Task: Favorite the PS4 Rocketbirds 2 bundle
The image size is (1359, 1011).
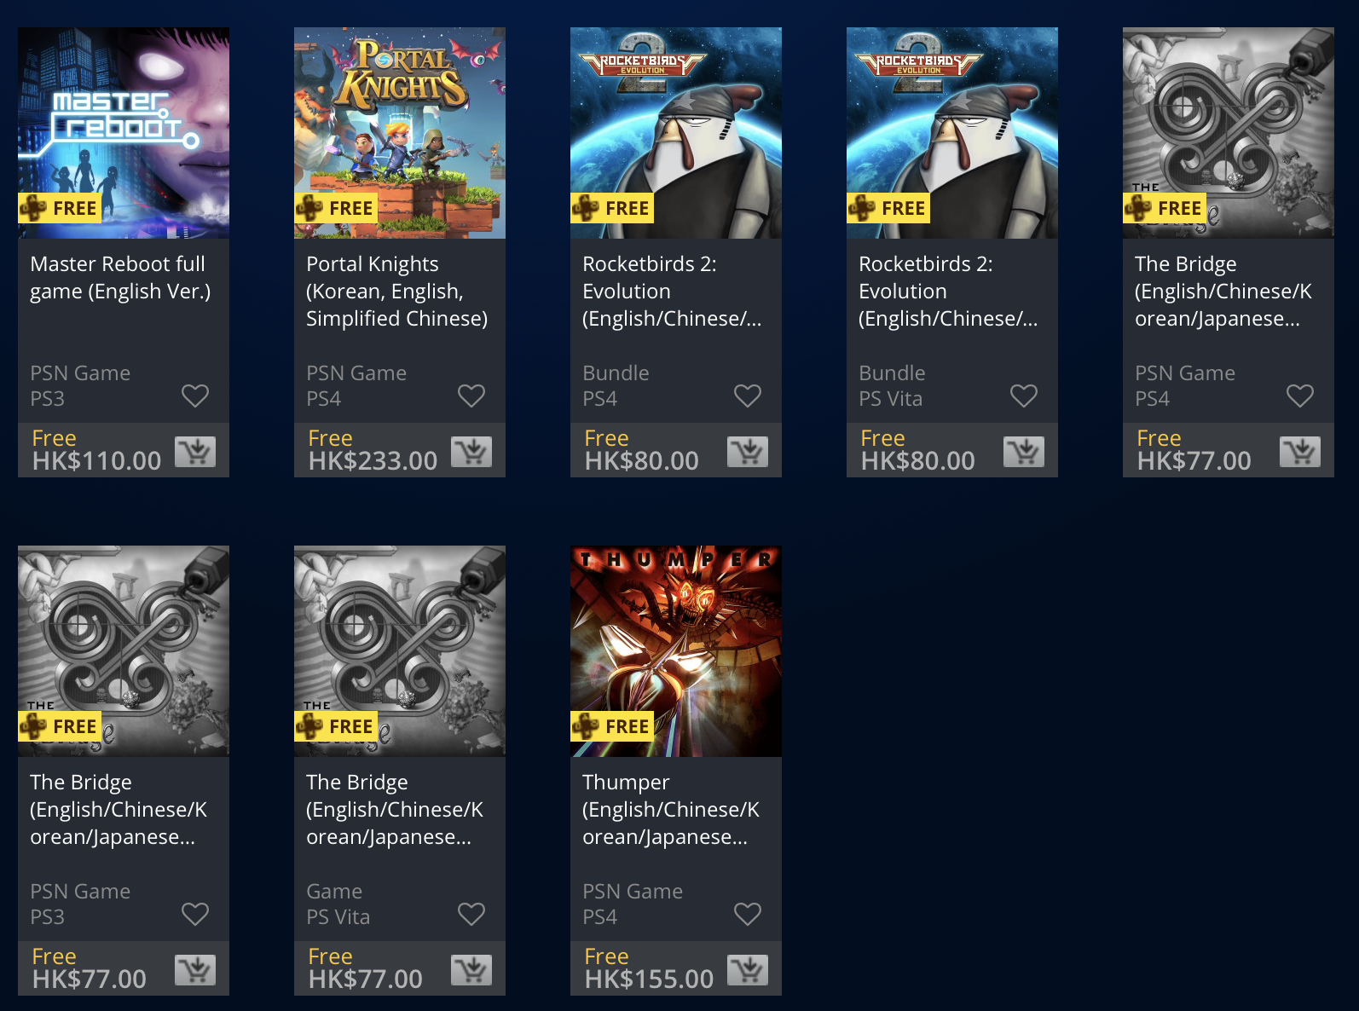Action: coord(748,396)
